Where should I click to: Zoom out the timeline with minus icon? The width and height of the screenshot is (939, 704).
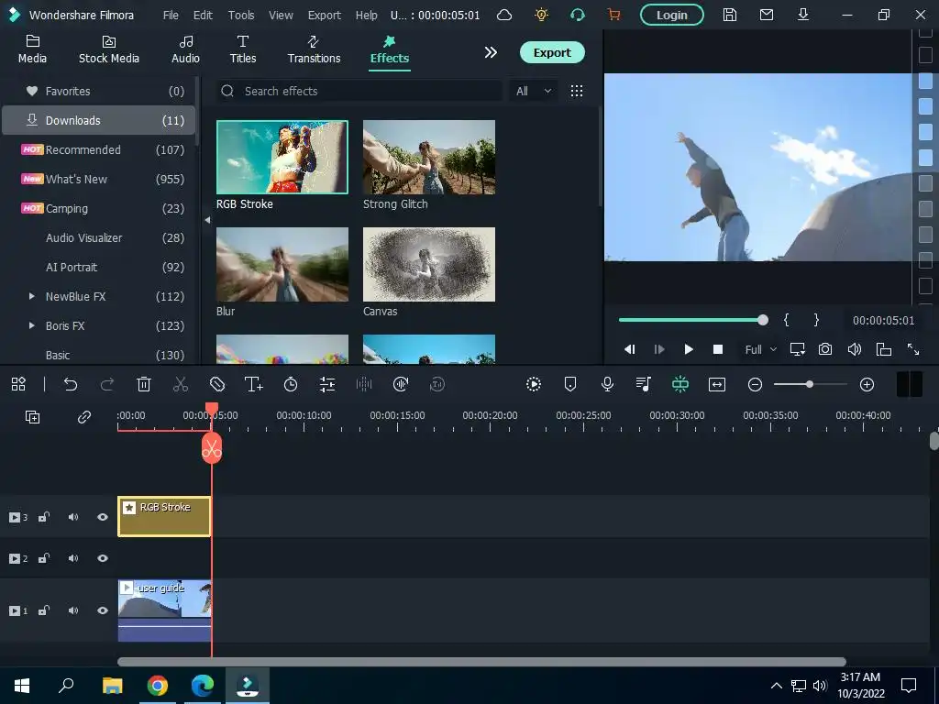click(x=756, y=384)
